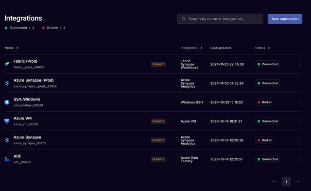Open the more options menu for ADF
Viewport: 311px width, 191px height.
coord(299,159)
